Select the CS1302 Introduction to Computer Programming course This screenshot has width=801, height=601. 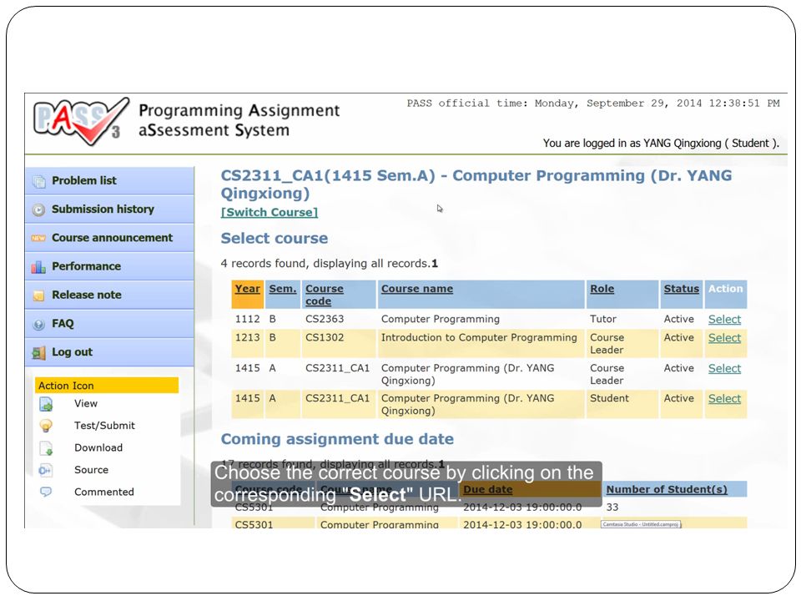[x=724, y=338]
